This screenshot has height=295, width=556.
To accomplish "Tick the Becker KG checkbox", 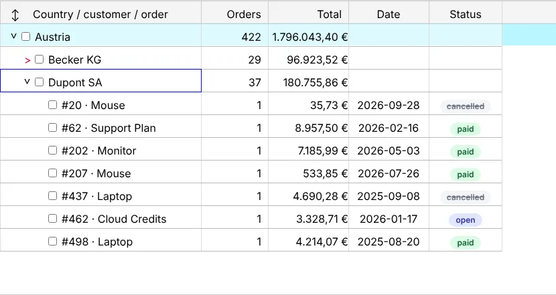I will point(39,59).
